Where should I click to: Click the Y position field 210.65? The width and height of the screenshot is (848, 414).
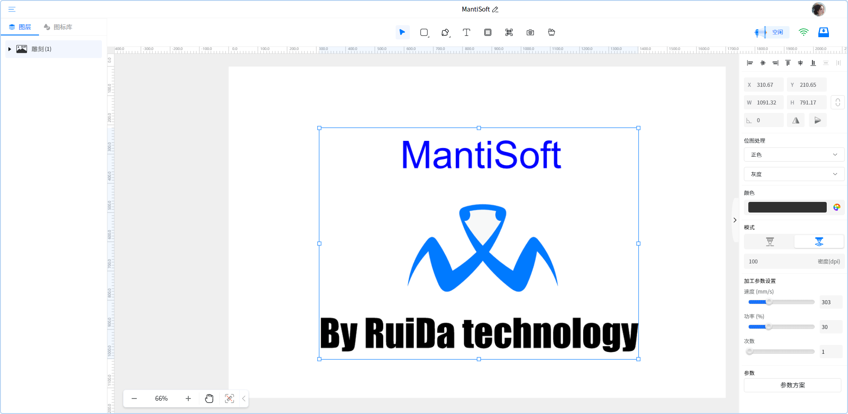coord(807,85)
